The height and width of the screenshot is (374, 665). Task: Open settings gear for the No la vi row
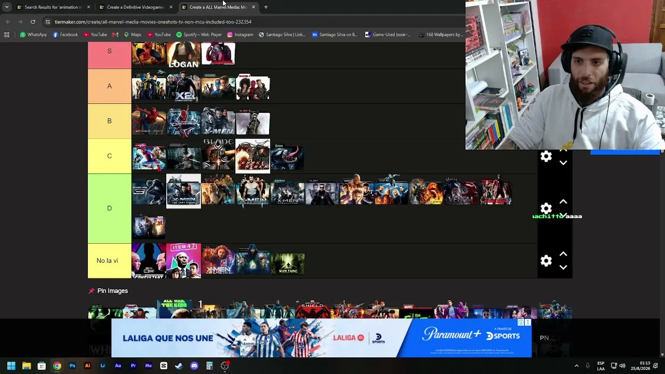tap(546, 261)
